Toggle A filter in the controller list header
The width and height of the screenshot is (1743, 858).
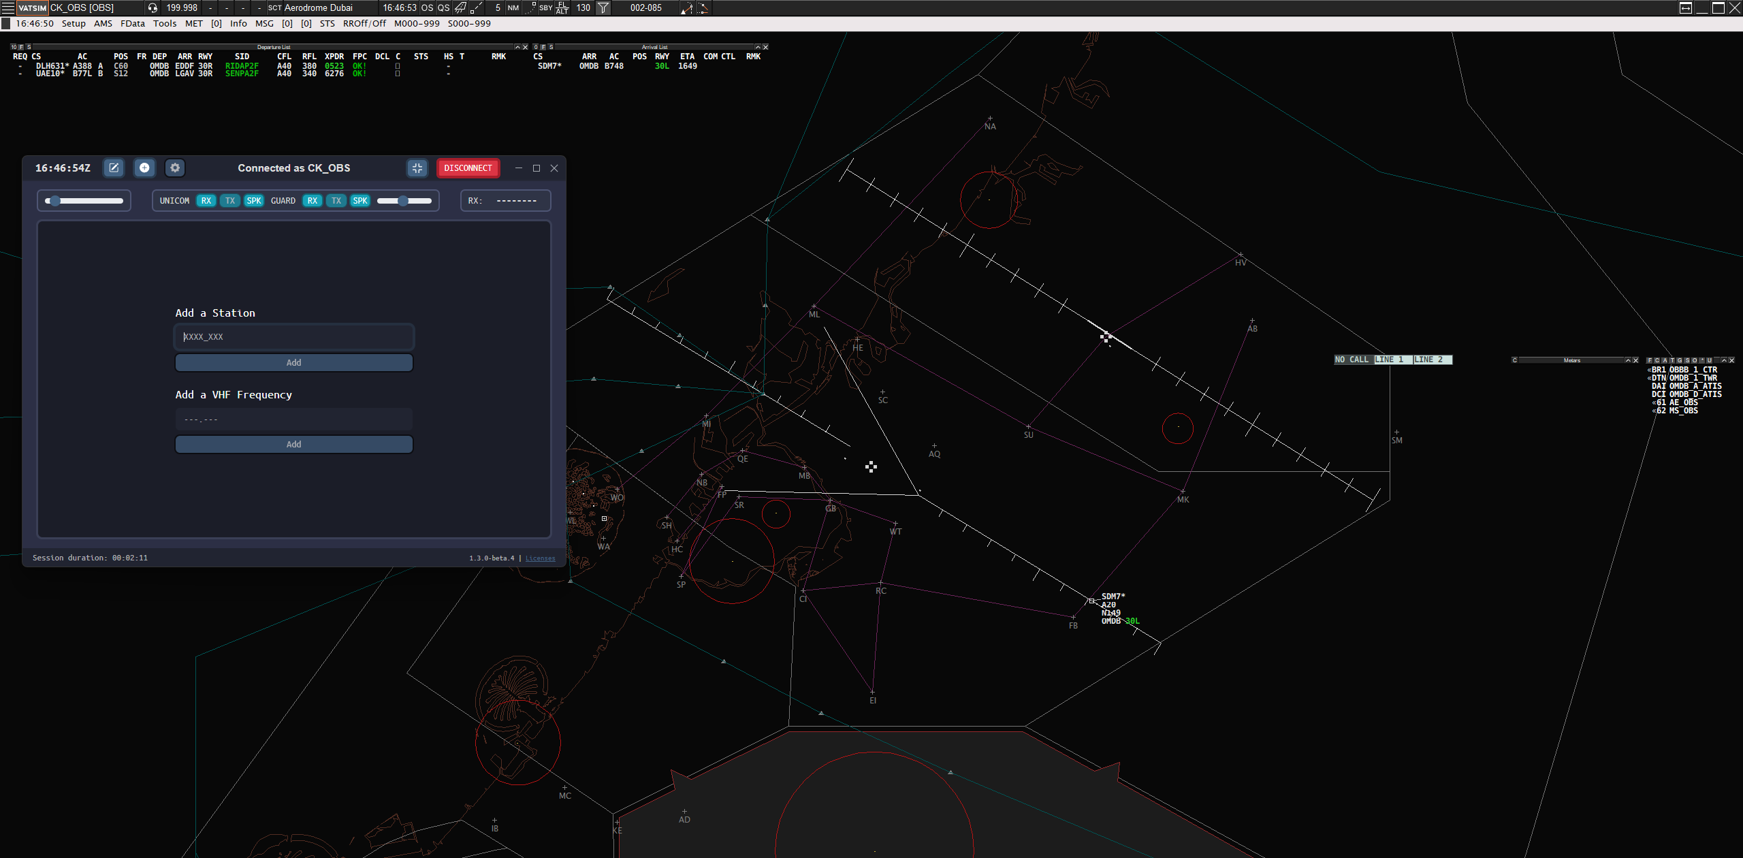tap(1665, 360)
